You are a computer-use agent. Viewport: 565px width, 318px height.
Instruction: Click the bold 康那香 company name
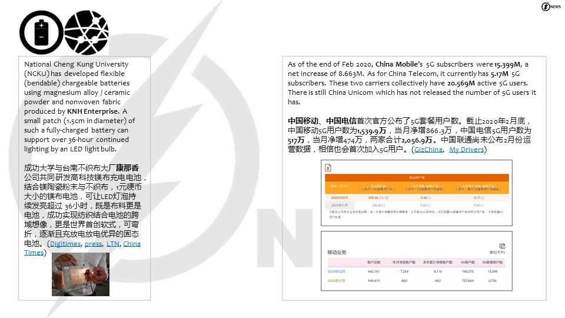pyautogui.click(x=127, y=168)
